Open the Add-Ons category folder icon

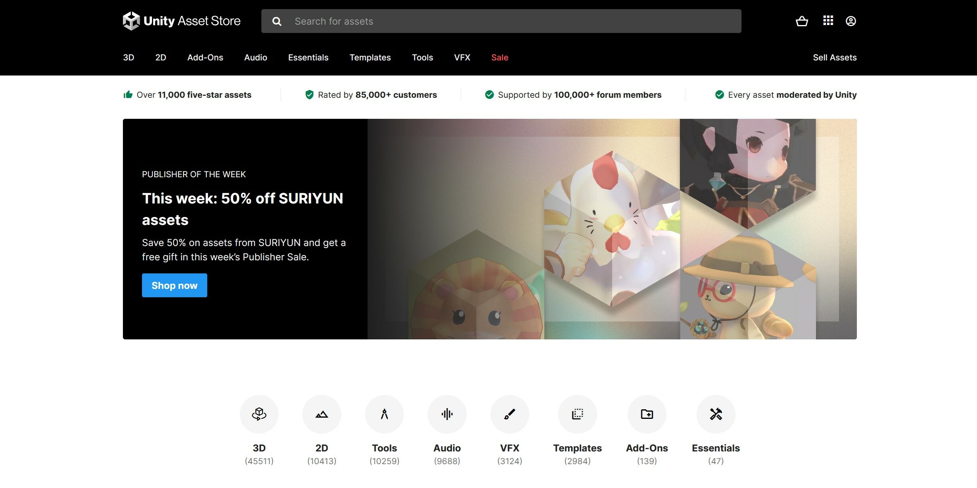(x=647, y=414)
